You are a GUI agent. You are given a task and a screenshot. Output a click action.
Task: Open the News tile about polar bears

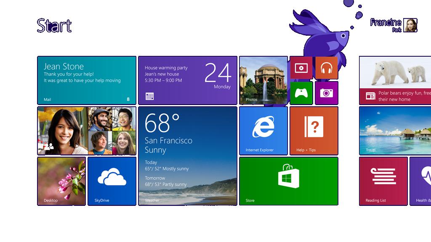(x=395, y=80)
